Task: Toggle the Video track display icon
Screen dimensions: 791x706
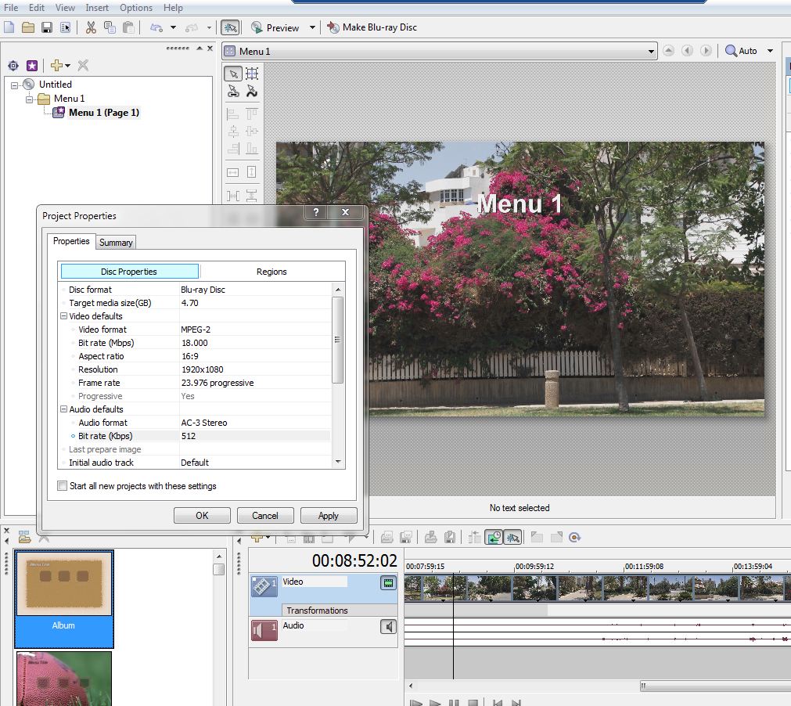Action: 388,582
